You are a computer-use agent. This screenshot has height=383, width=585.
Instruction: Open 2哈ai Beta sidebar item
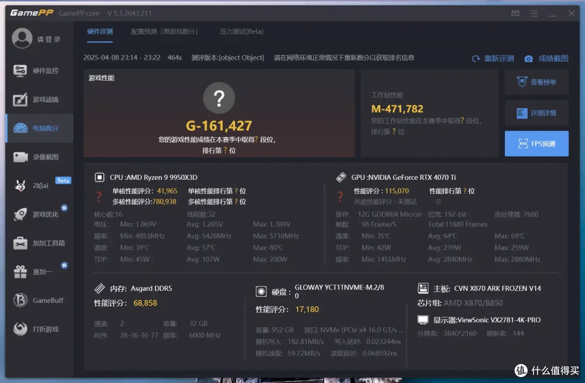[x=39, y=185]
